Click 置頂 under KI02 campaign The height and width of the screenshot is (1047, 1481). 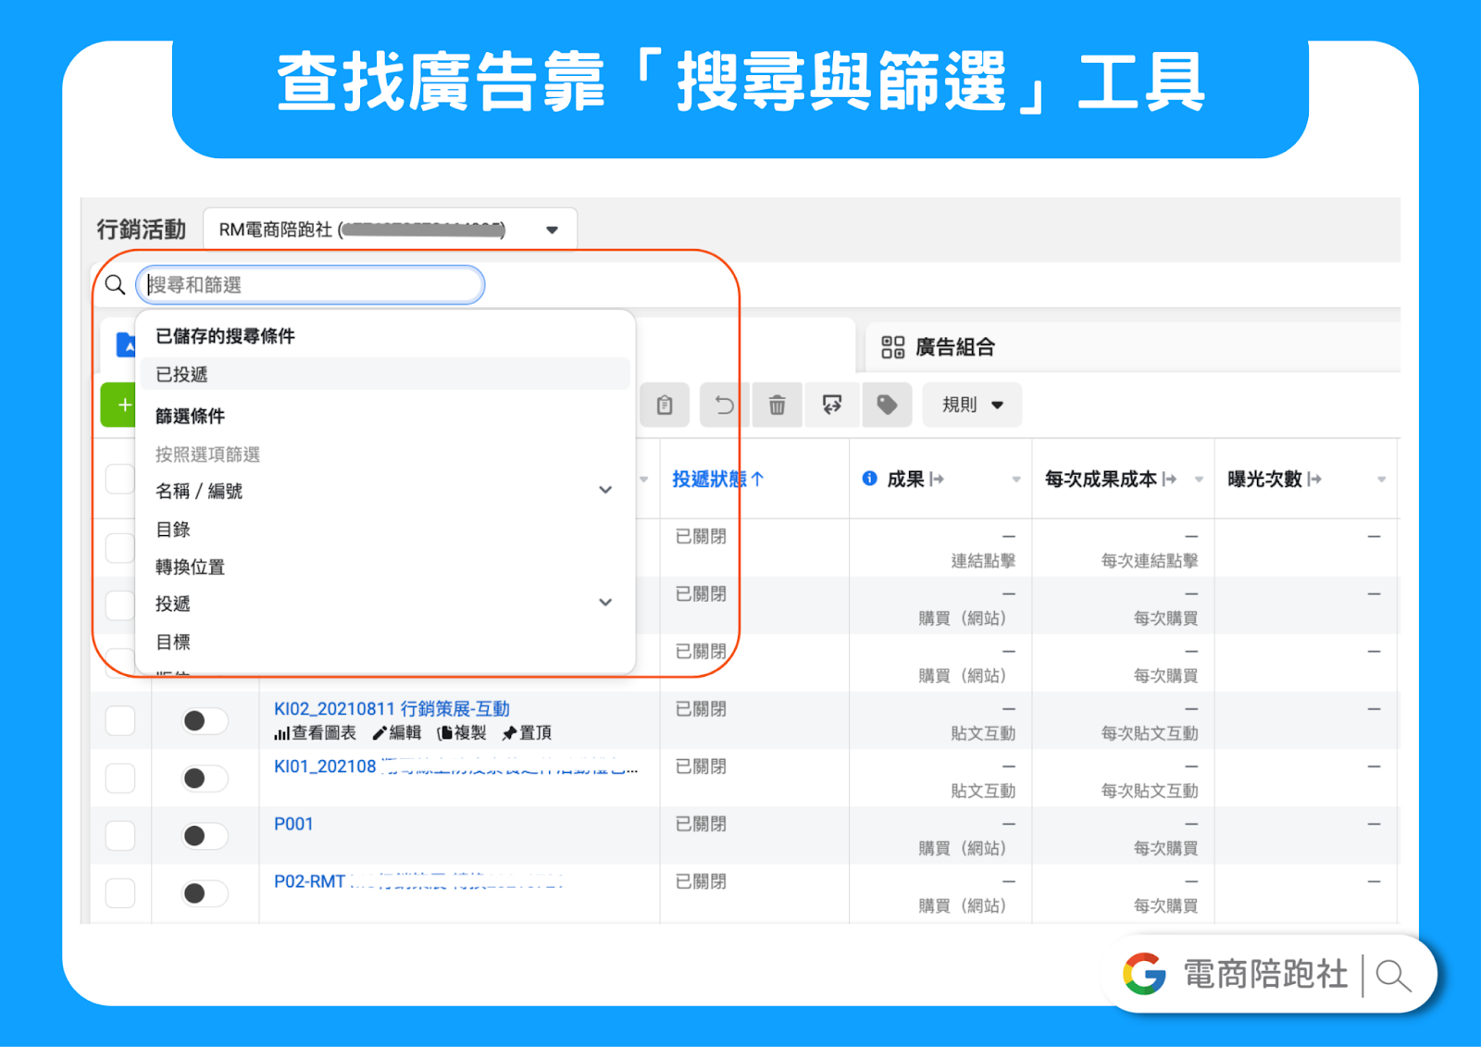click(527, 733)
